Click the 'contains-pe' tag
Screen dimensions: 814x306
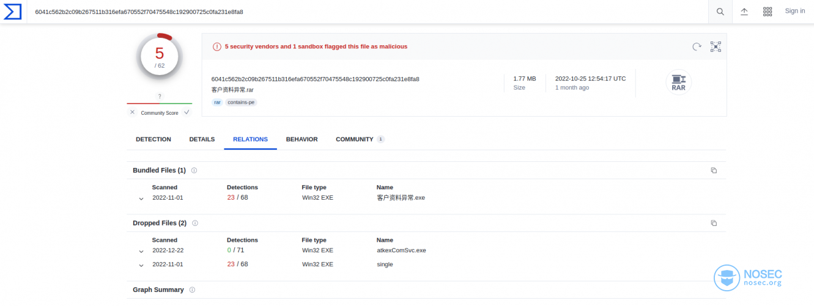point(241,103)
